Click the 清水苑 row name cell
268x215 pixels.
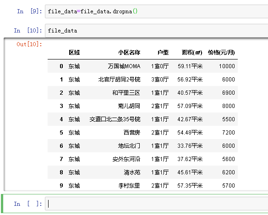click(x=132, y=172)
